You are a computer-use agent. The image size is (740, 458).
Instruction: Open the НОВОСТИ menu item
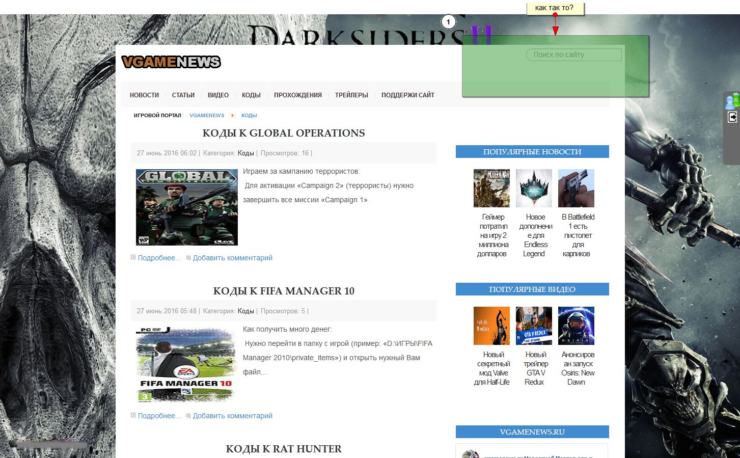(144, 95)
